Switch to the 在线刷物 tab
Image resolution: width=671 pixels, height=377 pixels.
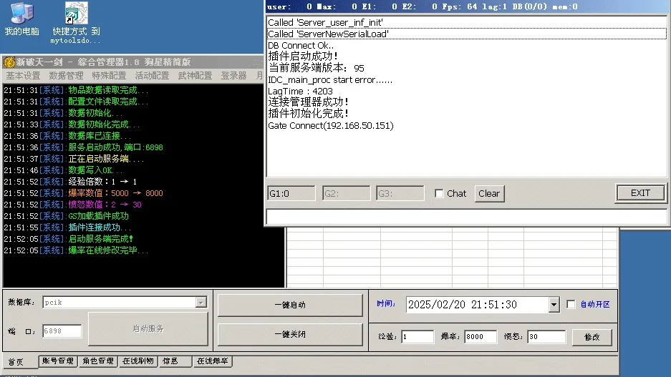coord(137,361)
